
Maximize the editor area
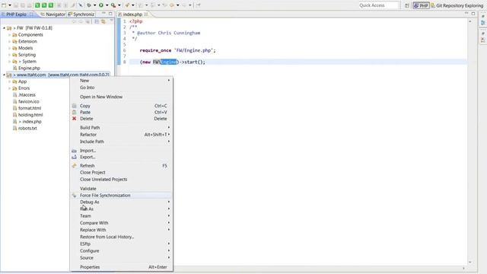tap(473, 14)
